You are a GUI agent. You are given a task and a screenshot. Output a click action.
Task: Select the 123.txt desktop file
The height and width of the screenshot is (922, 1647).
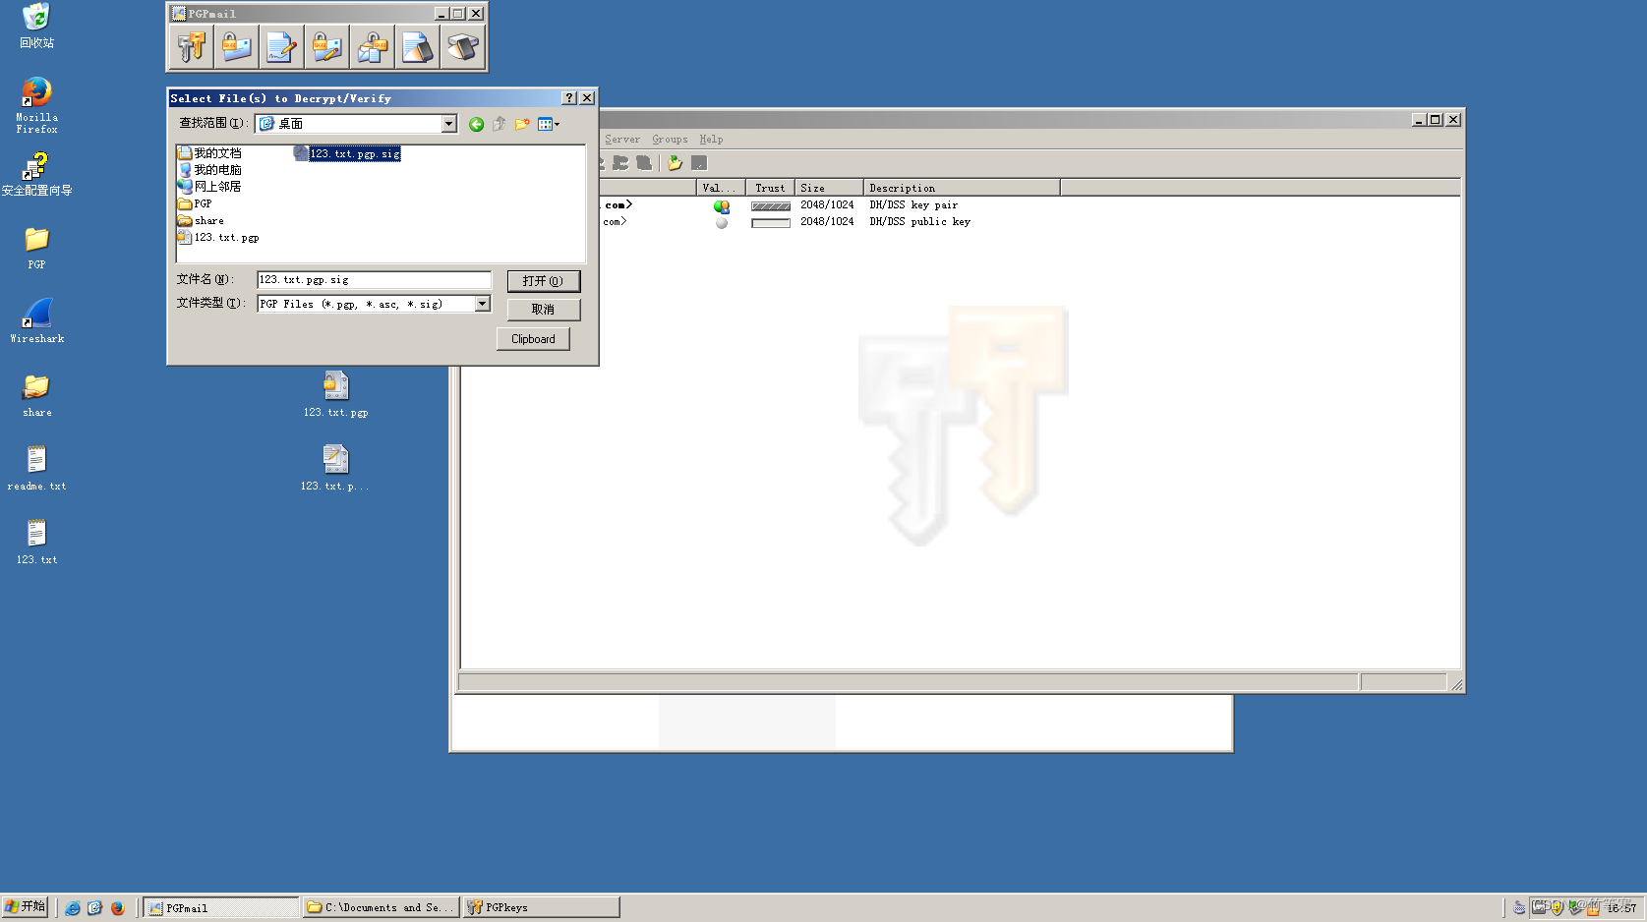(36, 543)
